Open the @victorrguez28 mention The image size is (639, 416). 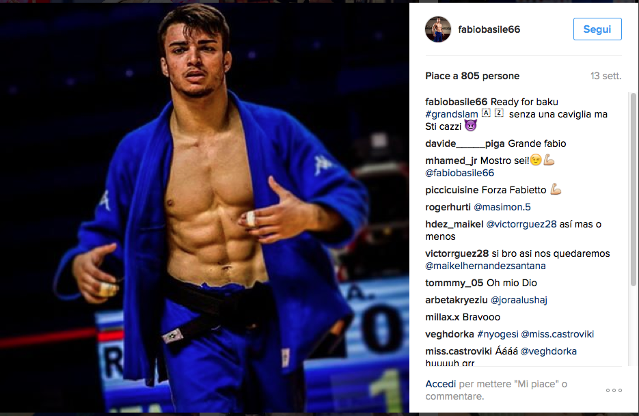pos(521,224)
